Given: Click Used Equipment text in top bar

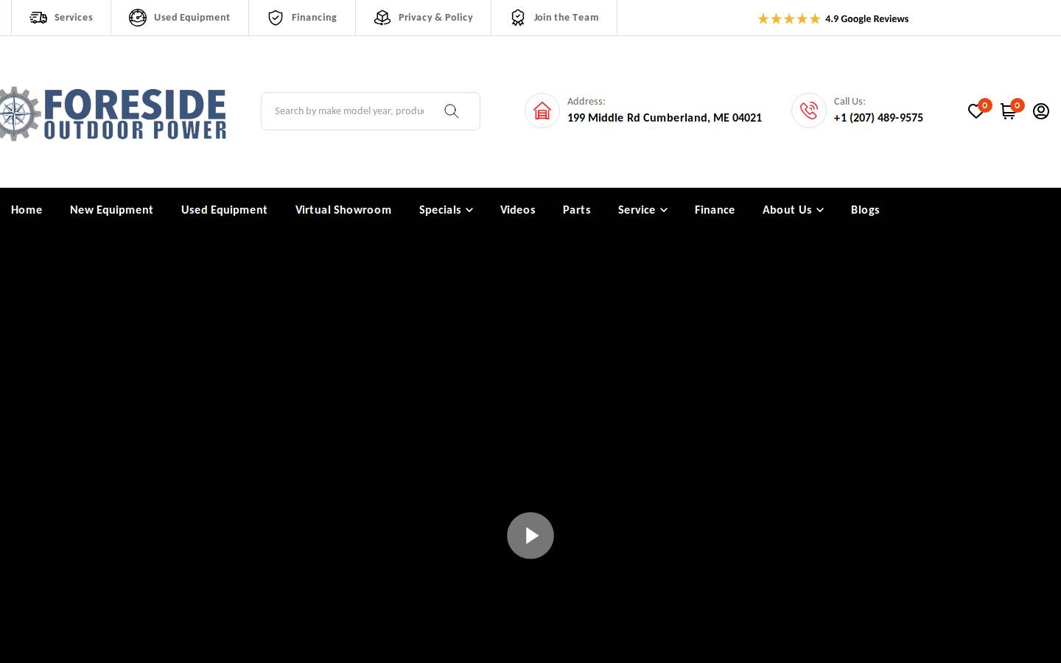Looking at the screenshot, I should [192, 18].
